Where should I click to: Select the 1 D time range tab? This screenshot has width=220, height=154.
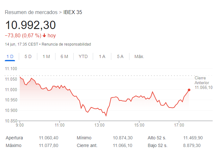tap(10, 56)
